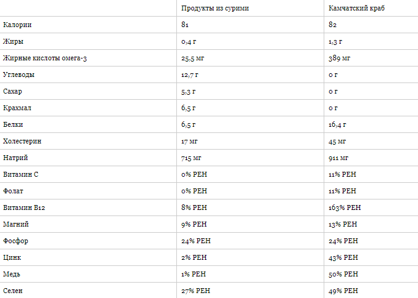Viewport: 418px width, 298px height.
Task: Click the 'Цинк' row label
Action: 12,258
